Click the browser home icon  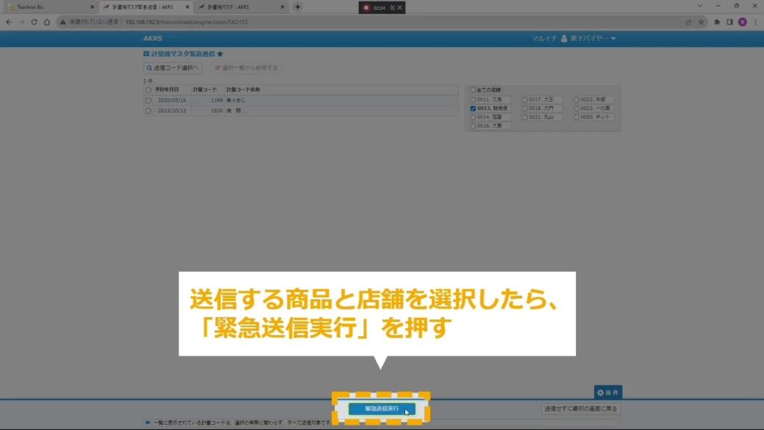pos(47,22)
